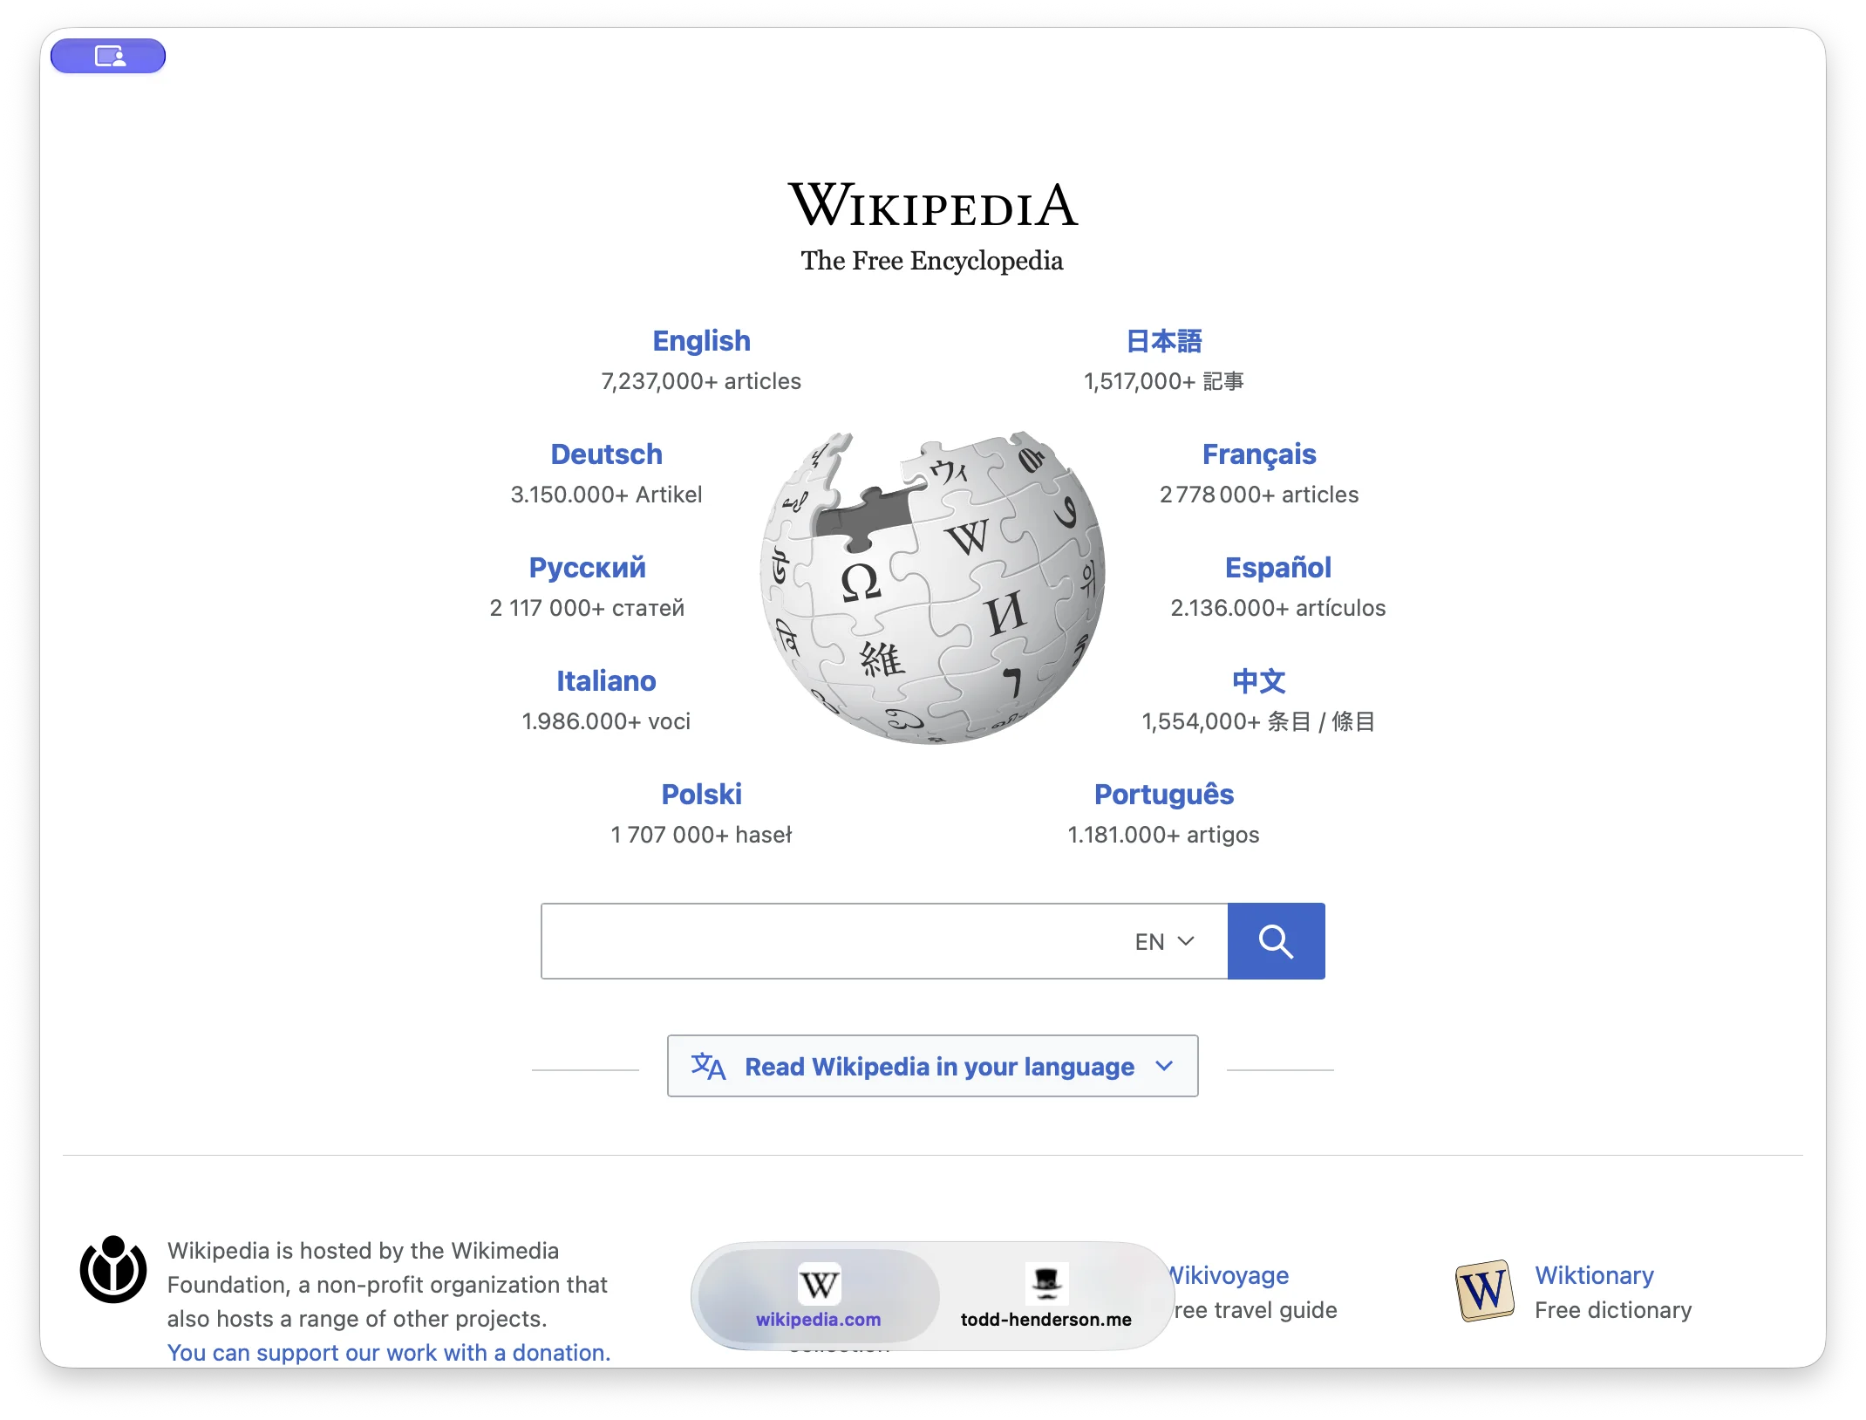
Task: Click the purple picture-in-picture icon button
Action: pos(108,57)
